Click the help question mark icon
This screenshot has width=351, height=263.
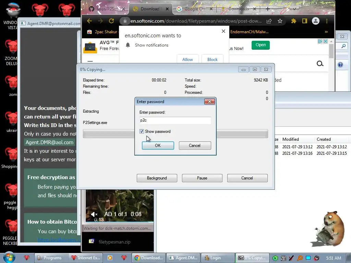[340, 65]
